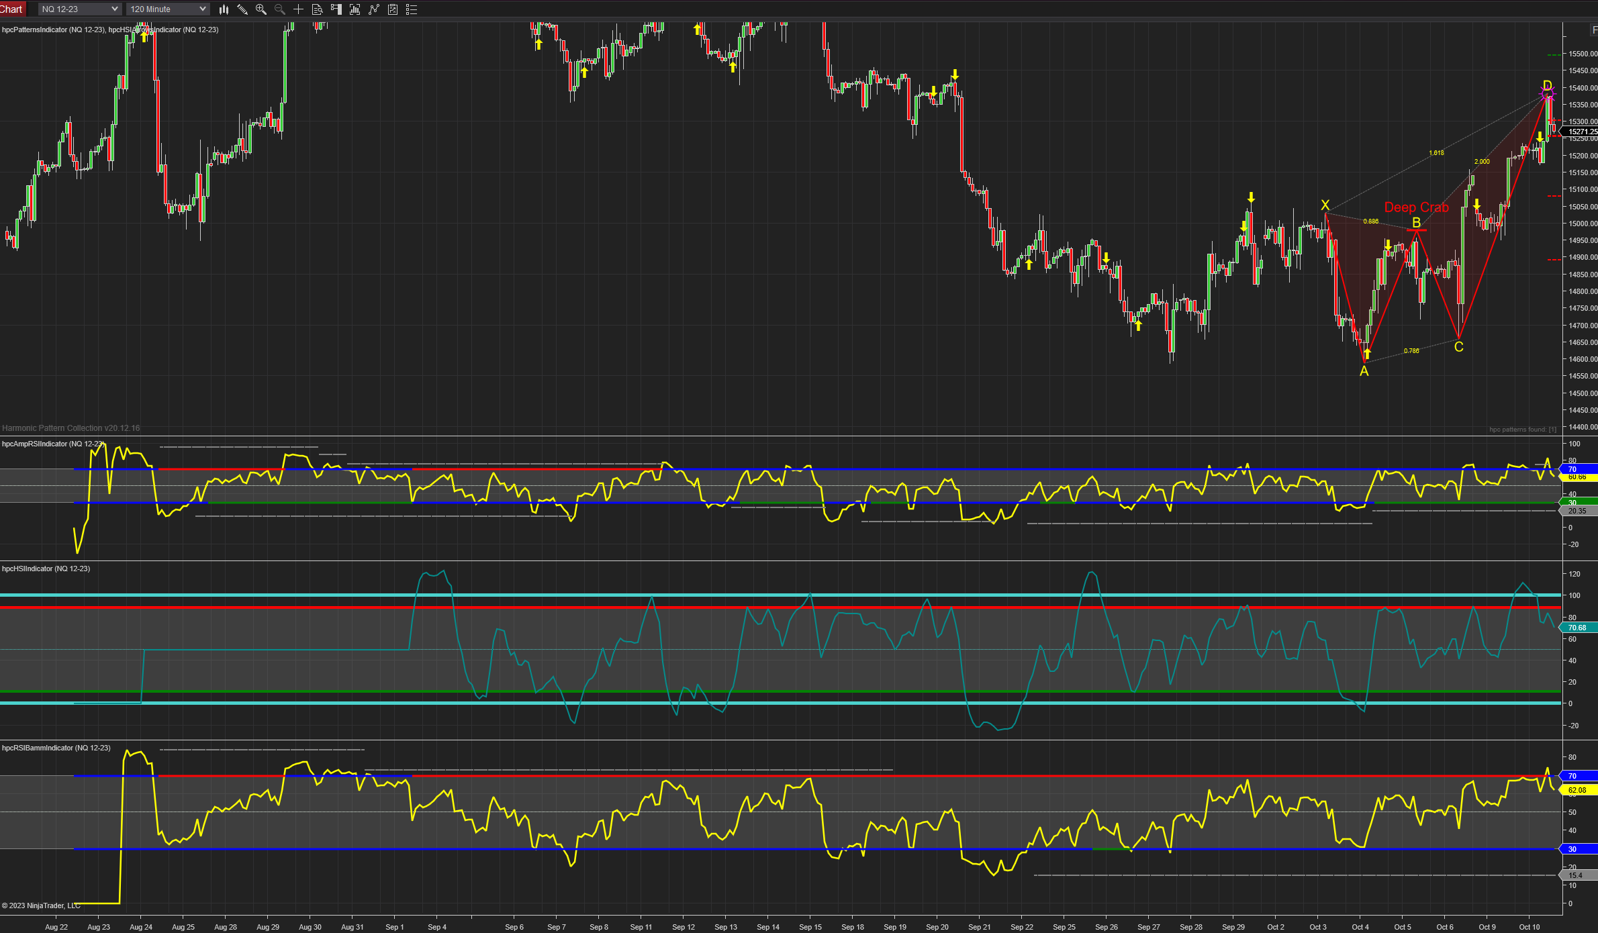Click the 15271.25 current price marker
The image size is (1598, 933).
coord(1581,132)
